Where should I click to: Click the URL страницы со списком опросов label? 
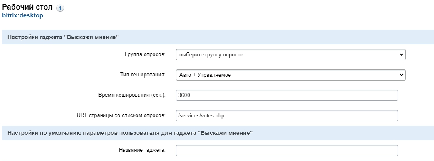(121, 115)
